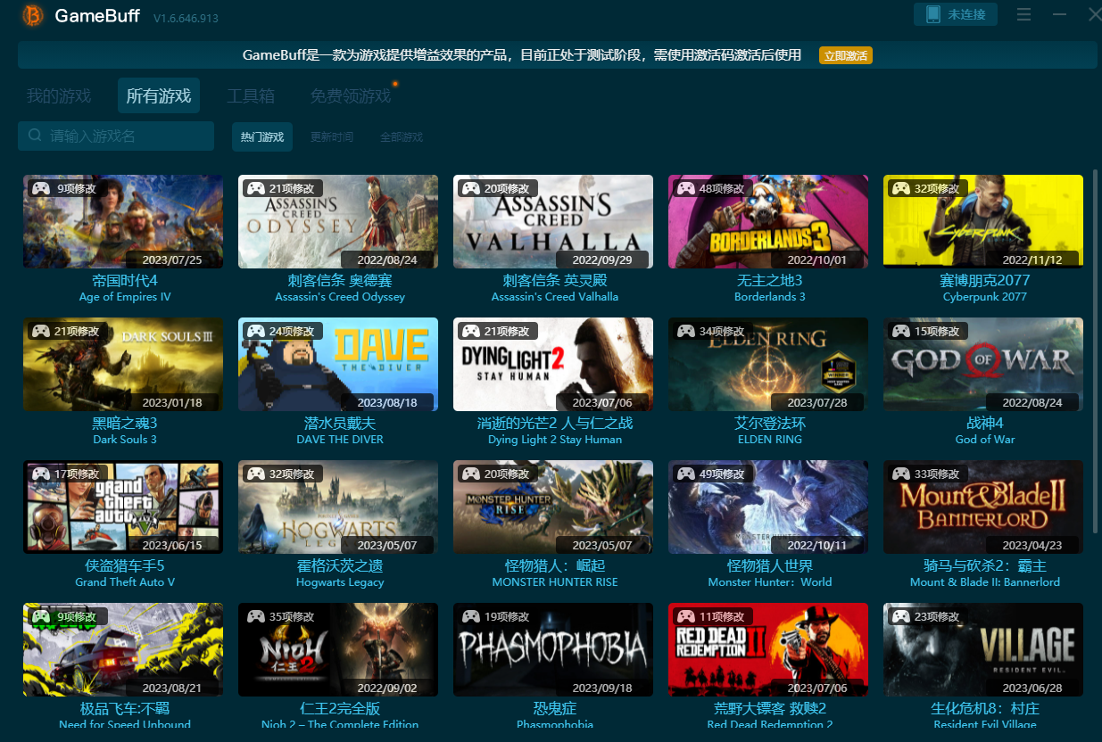Open Dying Light 2 cover image
1102x742 pixels.
pyautogui.click(x=553, y=364)
